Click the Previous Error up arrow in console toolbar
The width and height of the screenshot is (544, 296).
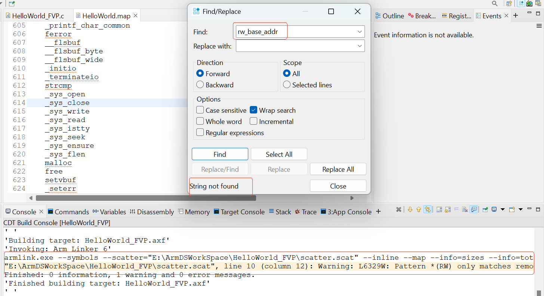419,210
